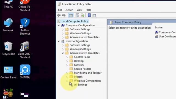Expand the Network folder node in tree
176x99 pixels.
(x=67, y=65)
